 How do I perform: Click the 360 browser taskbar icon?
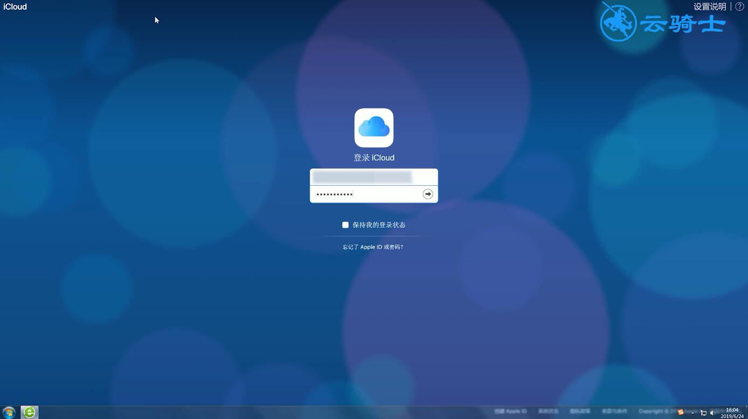pos(30,413)
